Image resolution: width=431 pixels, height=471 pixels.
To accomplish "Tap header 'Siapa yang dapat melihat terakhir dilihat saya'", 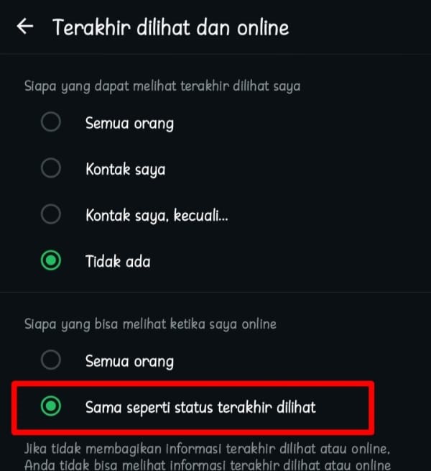I will [162, 86].
